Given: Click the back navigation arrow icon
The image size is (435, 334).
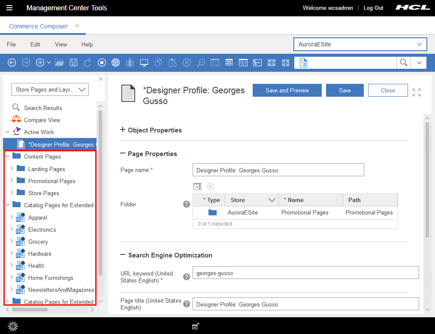Looking at the screenshot, I should (12, 62).
